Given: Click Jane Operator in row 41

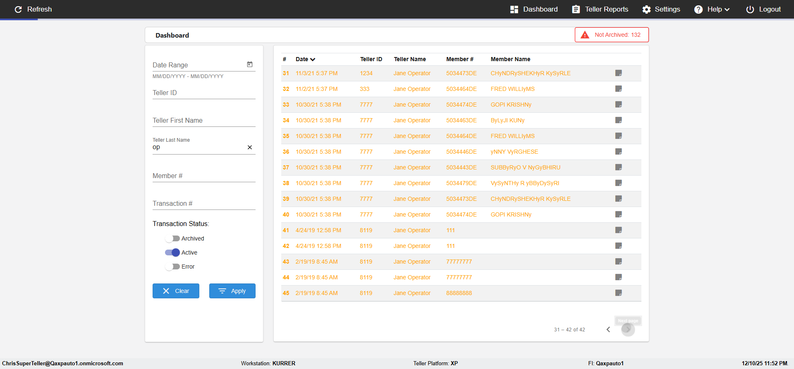Looking at the screenshot, I should tap(412, 230).
